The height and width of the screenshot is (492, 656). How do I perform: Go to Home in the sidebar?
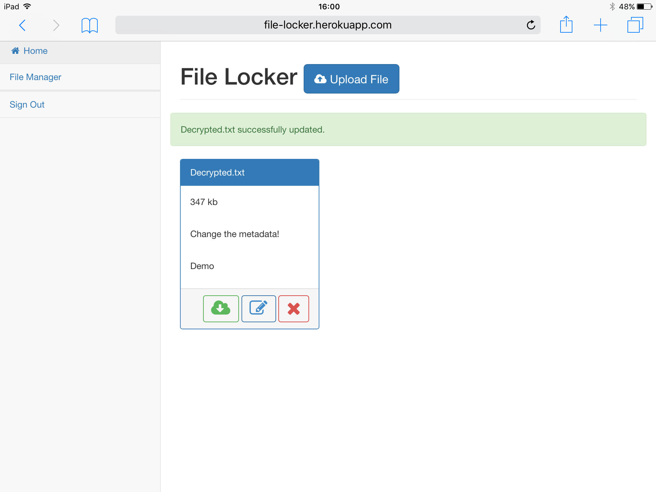click(x=36, y=51)
